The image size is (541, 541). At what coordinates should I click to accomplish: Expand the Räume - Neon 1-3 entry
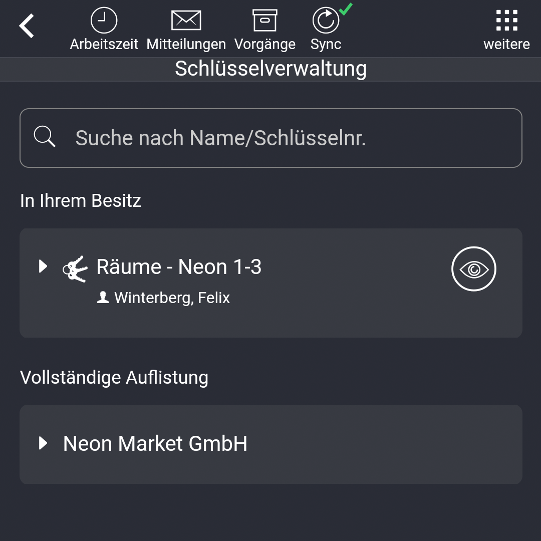coord(42,266)
